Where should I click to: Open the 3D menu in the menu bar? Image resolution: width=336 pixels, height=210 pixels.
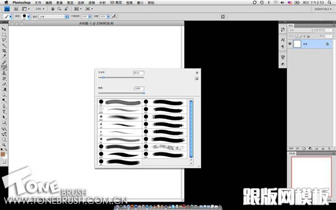point(116,3)
